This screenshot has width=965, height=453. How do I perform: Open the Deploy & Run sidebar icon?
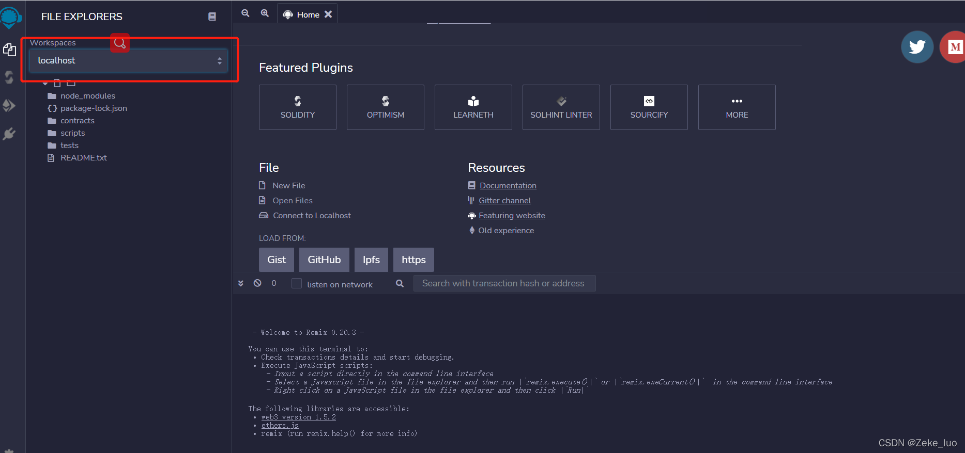click(9, 106)
